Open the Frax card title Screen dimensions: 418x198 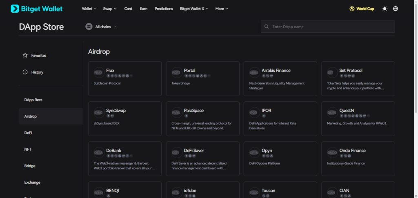click(x=110, y=70)
